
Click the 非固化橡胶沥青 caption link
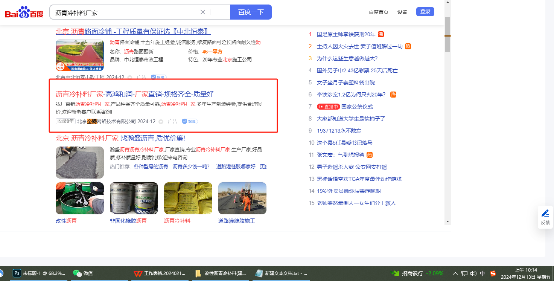pyautogui.click(x=128, y=221)
